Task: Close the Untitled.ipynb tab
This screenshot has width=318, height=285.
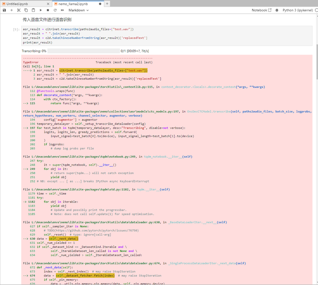Action: 48,4
